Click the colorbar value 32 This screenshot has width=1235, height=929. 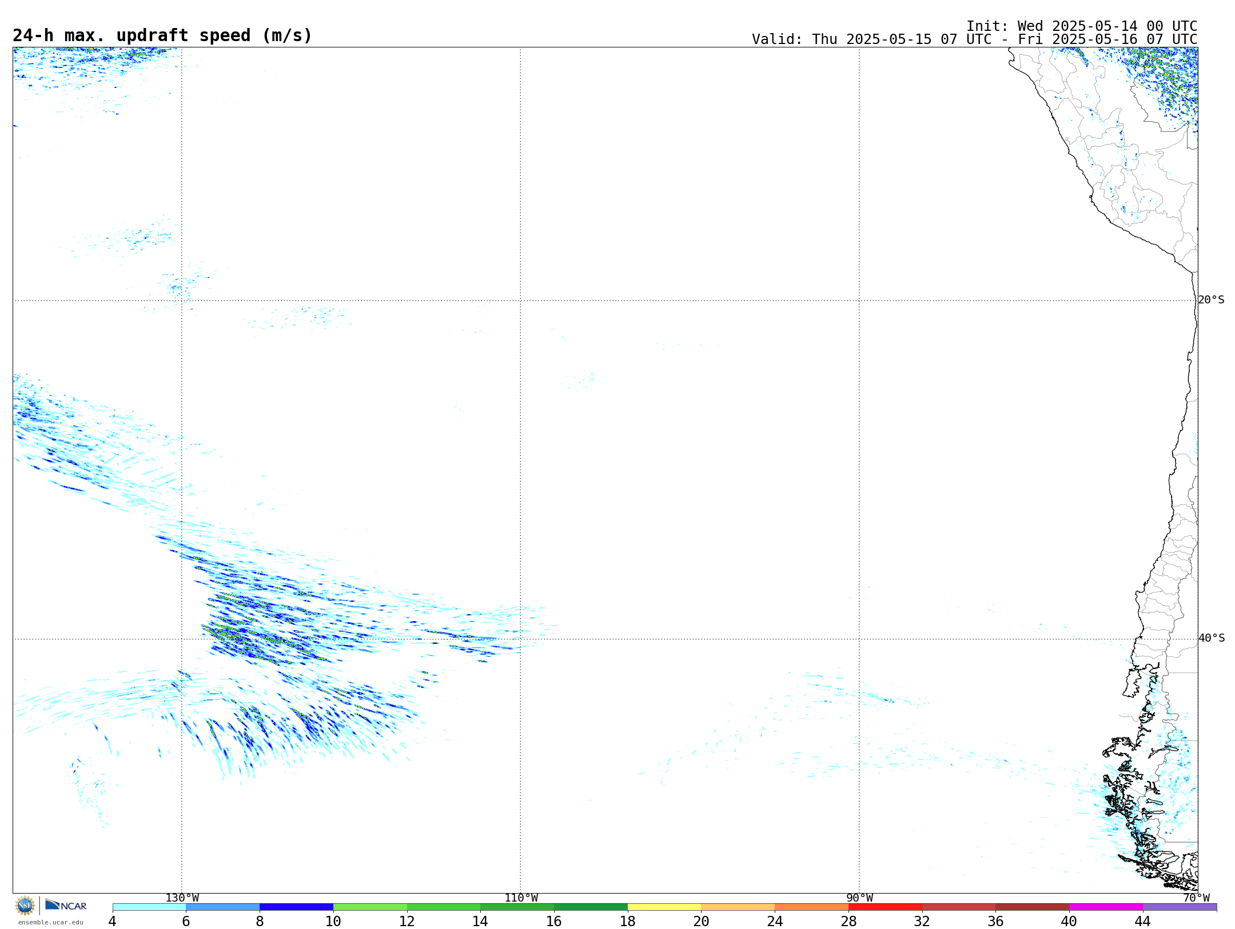922,922
